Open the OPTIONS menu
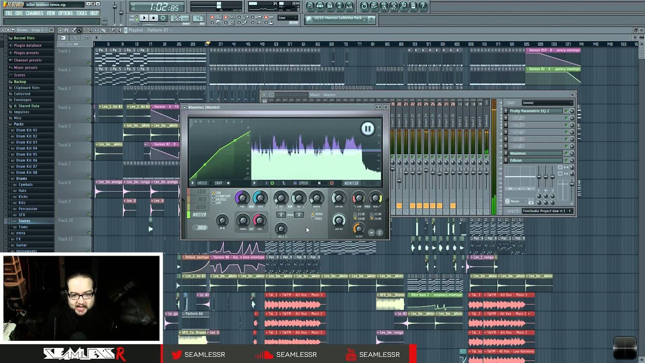 [66, 13]
